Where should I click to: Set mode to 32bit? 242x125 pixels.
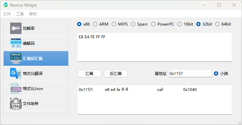click(204, 24)
